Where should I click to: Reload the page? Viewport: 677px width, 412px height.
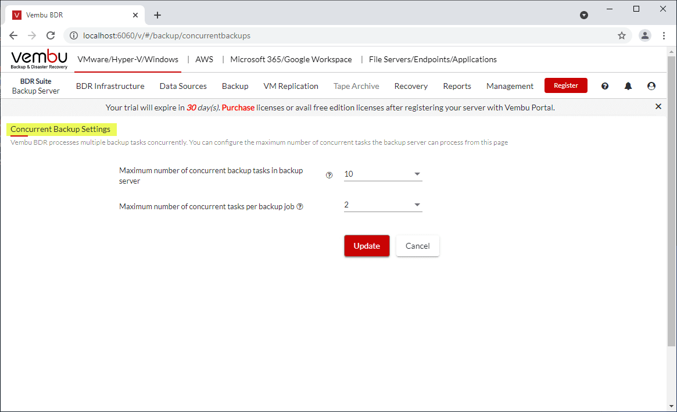point(51,35)
